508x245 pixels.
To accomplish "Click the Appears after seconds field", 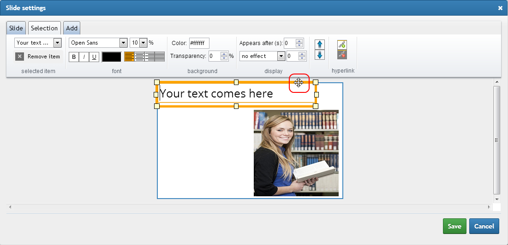I will pyautogui.click(x=290, y=43).
